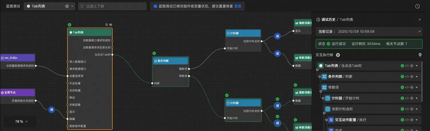The width and height of the screenshot is (430, 131).
Task: Click code icon on Tab列表 / 当点击Tab时 row
Action: tap(407, 66)
